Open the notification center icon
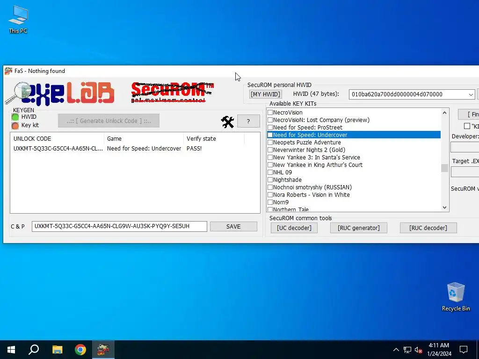The width and height of the screenshot is (479, 359). coord(464,350)
